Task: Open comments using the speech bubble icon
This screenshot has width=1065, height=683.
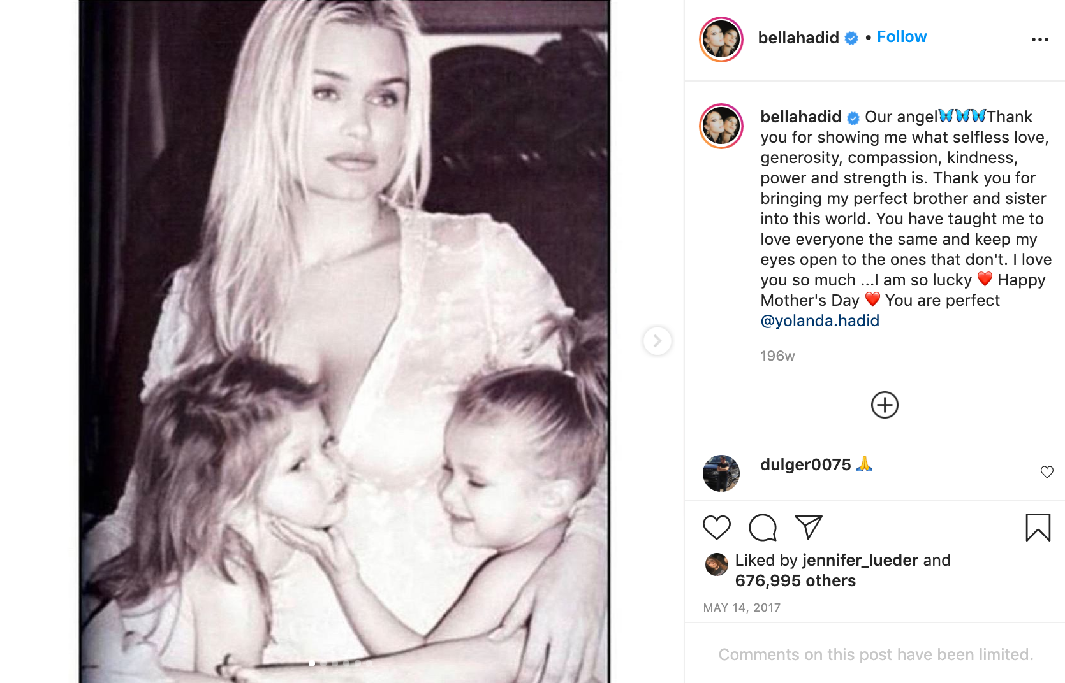Action: 763,528
